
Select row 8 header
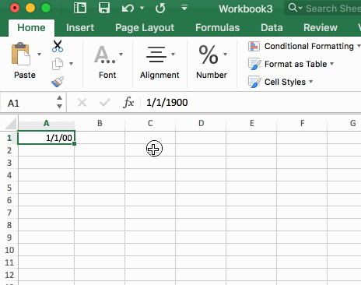9,225
